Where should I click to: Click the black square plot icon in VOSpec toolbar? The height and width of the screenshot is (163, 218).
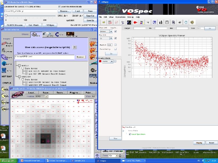(x=129, y=22)
